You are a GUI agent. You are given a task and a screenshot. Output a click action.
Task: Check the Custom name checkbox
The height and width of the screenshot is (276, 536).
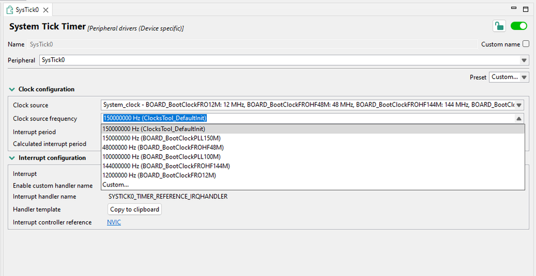[x=526, y=44]
